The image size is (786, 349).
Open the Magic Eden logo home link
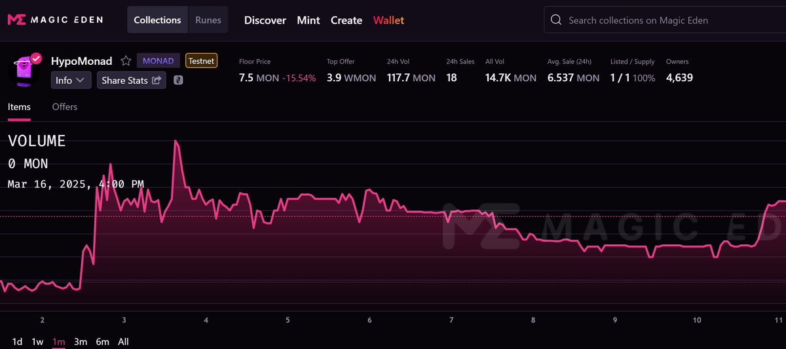(55, 20)
